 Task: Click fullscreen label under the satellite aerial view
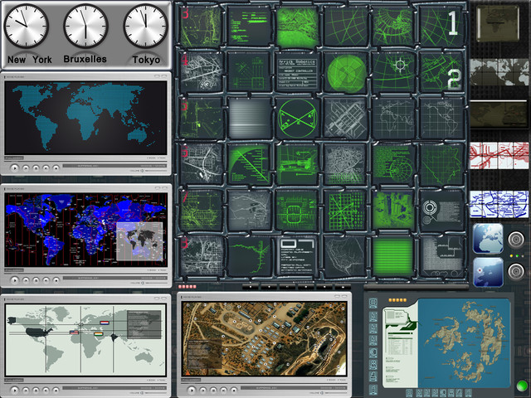[x=192, y=381]
